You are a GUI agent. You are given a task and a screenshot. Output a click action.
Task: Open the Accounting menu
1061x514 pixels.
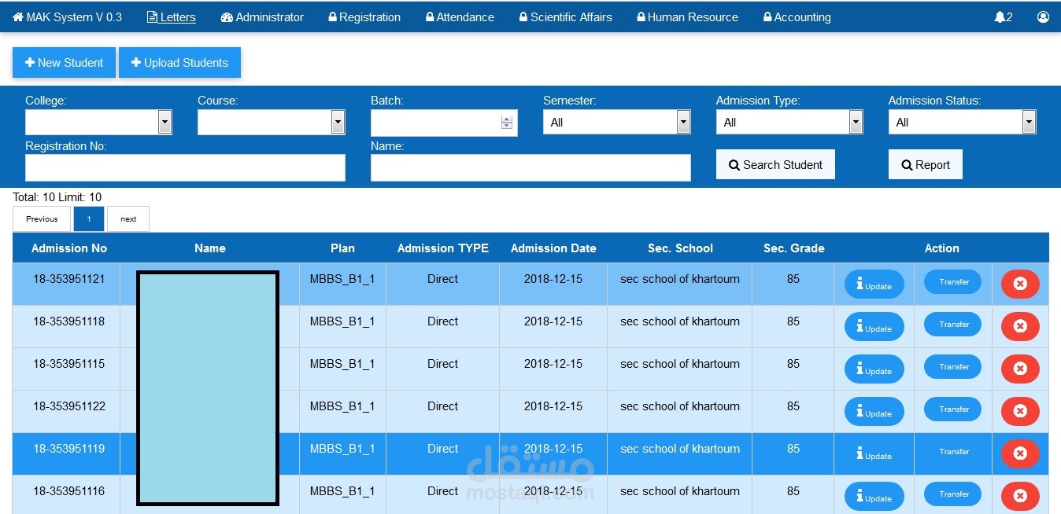click(x=797, y=17)
